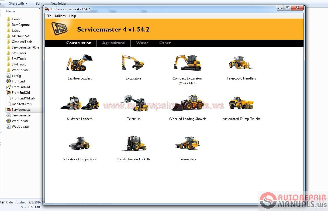
Task: Open the Vibratory Compactors machine icon
Action: click(79, 144)
